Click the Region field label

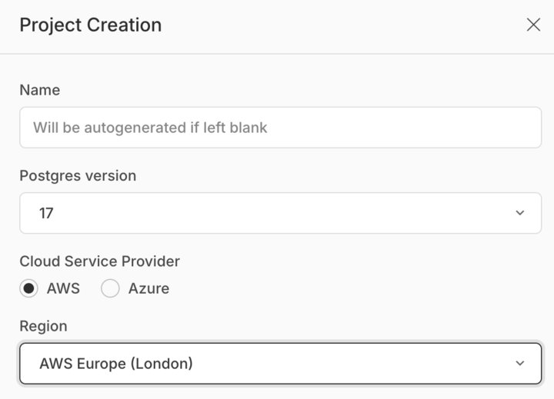click(43, 326)
